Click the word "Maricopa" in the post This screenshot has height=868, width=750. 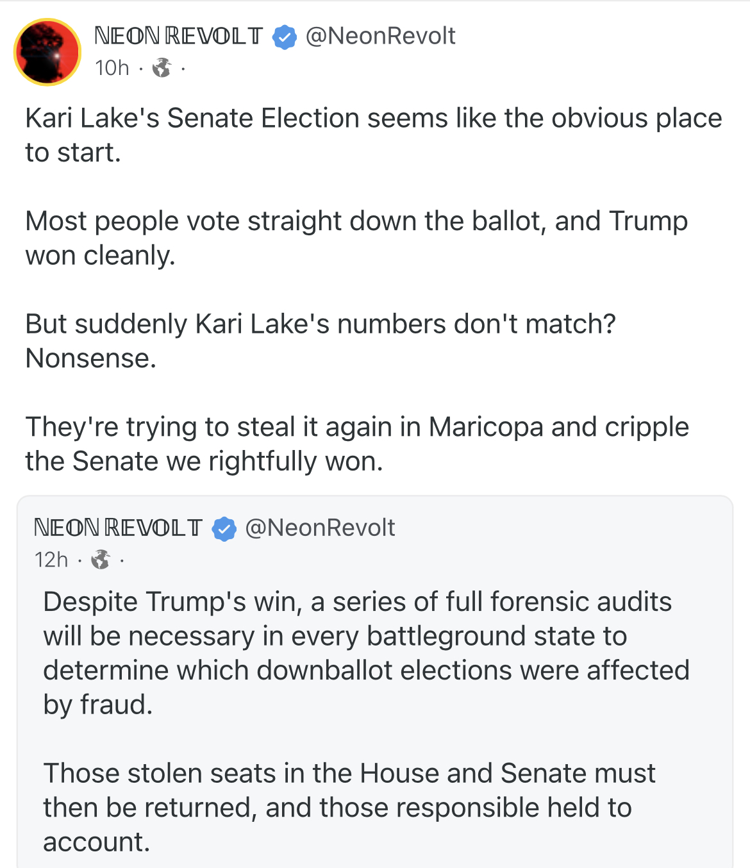485,427
